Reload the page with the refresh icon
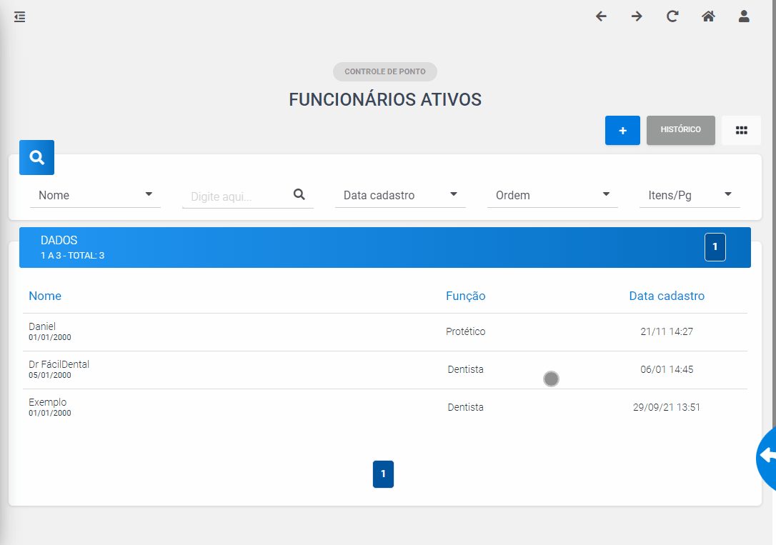Viewport: 776px width, 545px height. click(x=672, y=16)
